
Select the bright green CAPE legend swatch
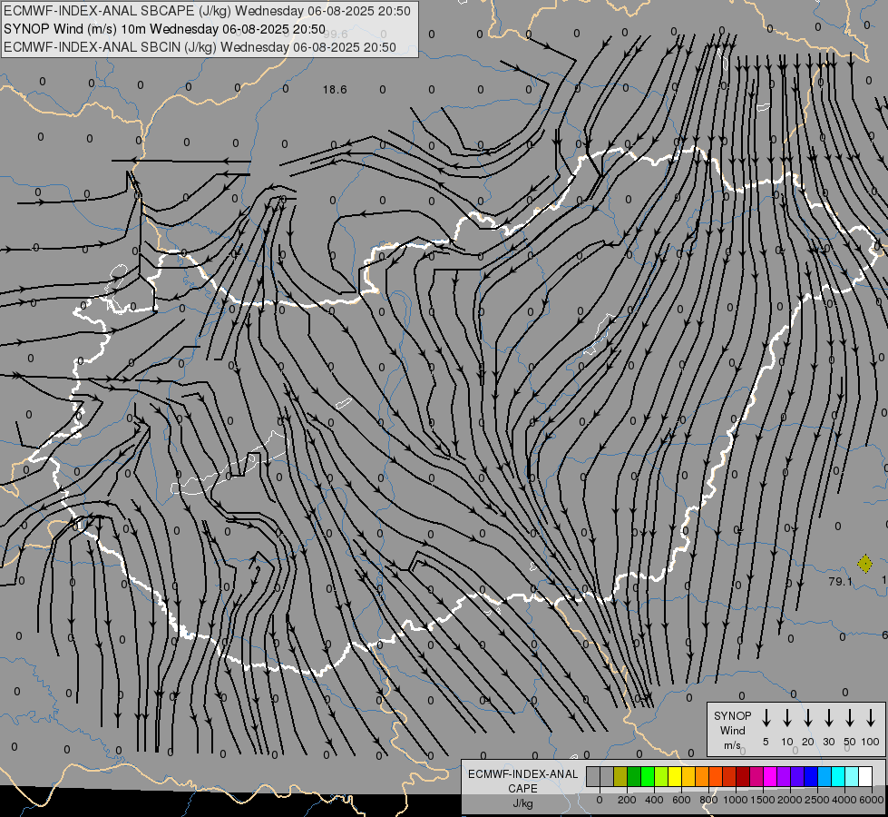pyautogui.click(x=648, y=776)
